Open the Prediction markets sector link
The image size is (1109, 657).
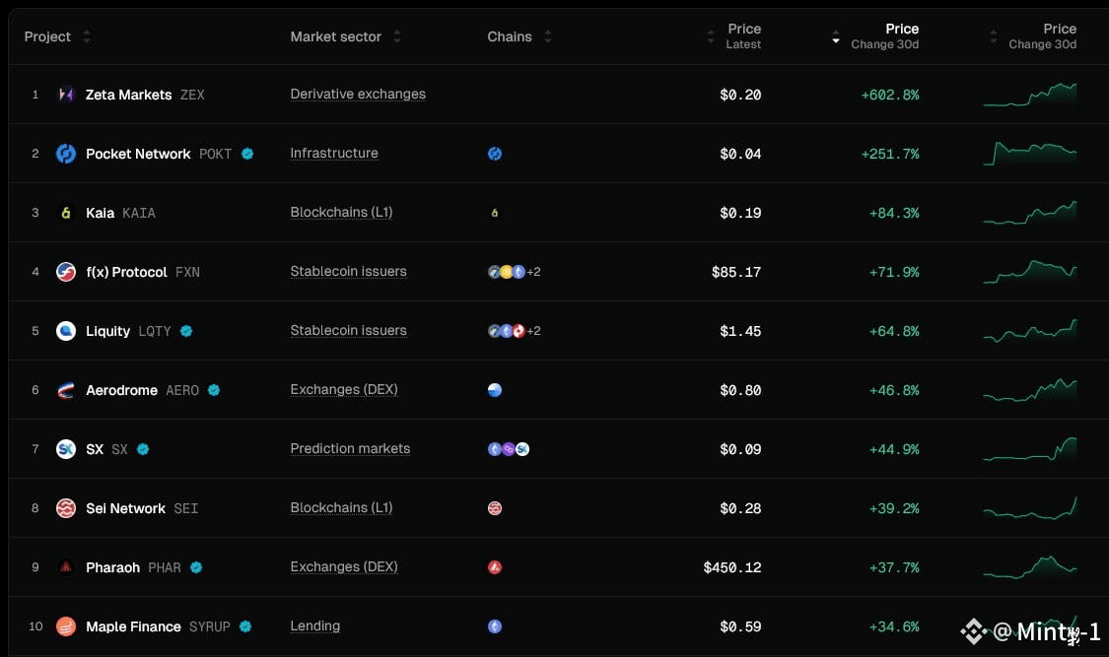tap(350, 449)
